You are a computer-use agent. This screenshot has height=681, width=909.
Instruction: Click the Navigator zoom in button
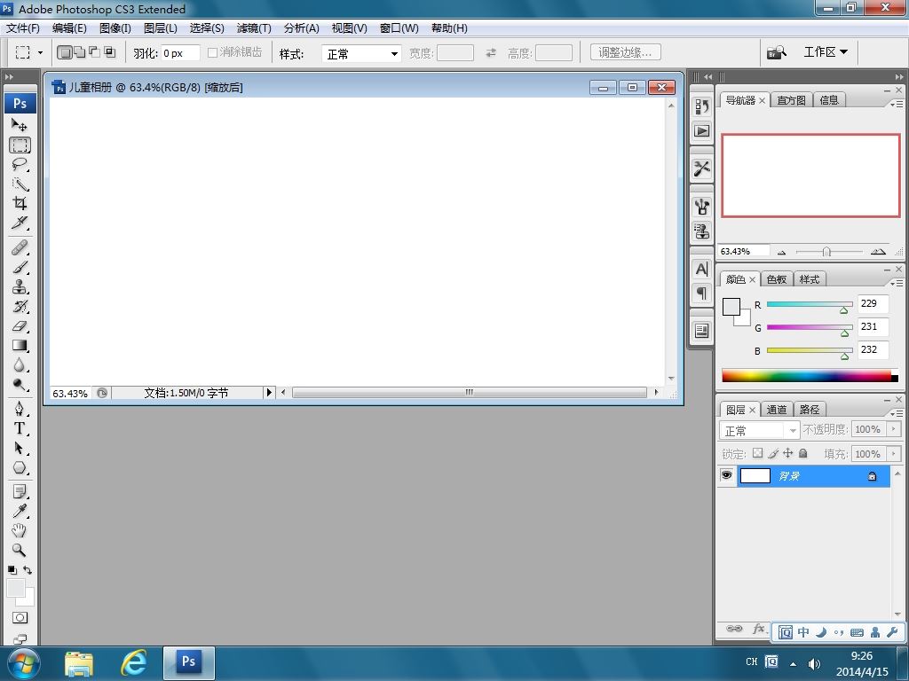(878, 251)
